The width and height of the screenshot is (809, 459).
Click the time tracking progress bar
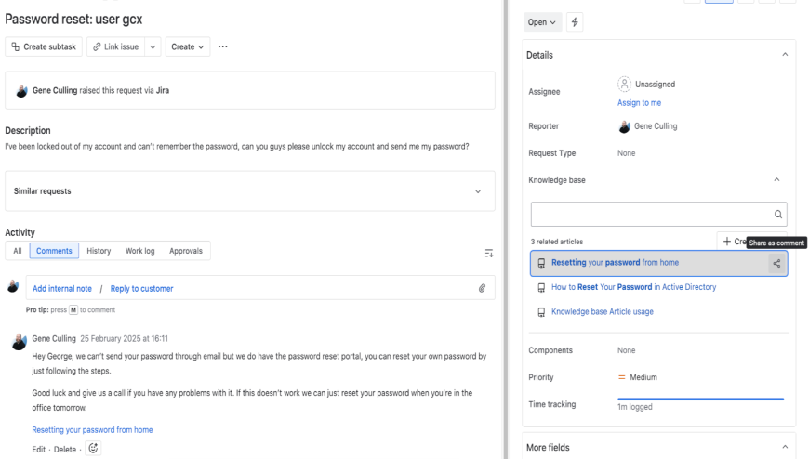701,399
